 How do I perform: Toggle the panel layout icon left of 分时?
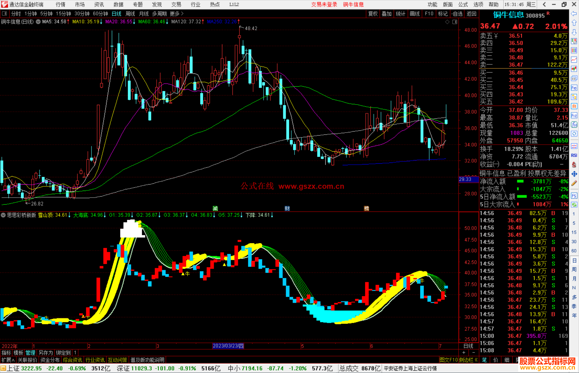pyautogui.click(x=5, y=14)
